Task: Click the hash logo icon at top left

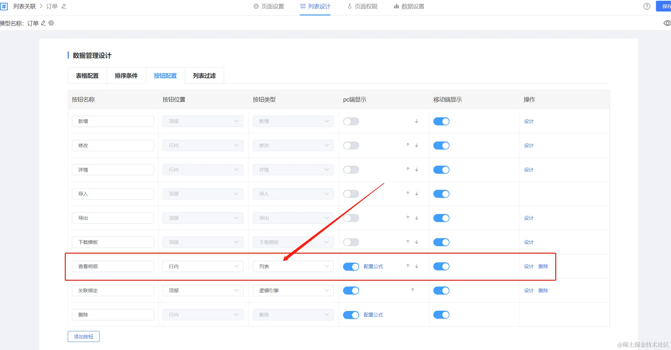Action: pos(4,6)
